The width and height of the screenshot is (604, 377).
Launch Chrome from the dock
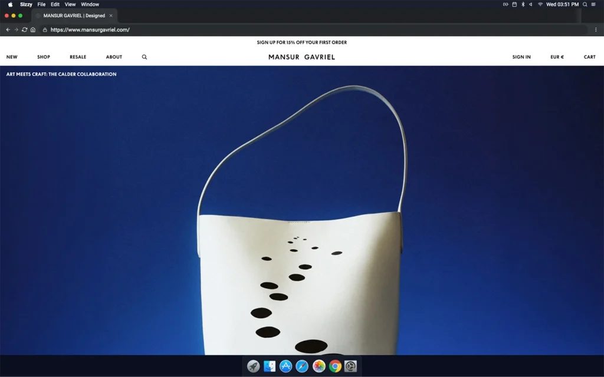[x=335, y=366]
